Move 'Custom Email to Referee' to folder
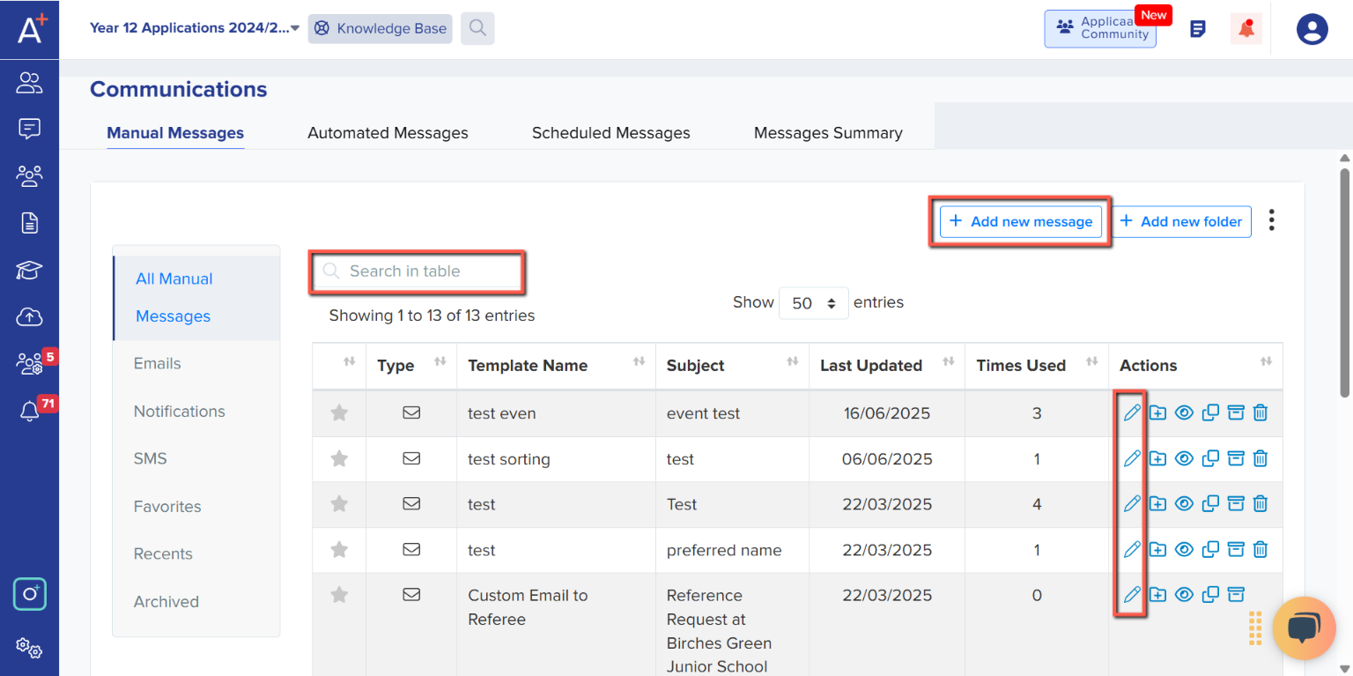 tap(1157, 595)
